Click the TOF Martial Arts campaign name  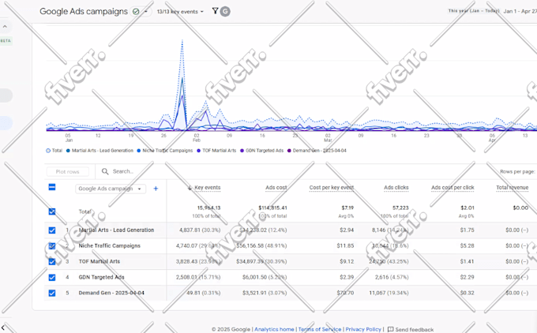click(100, 262)
